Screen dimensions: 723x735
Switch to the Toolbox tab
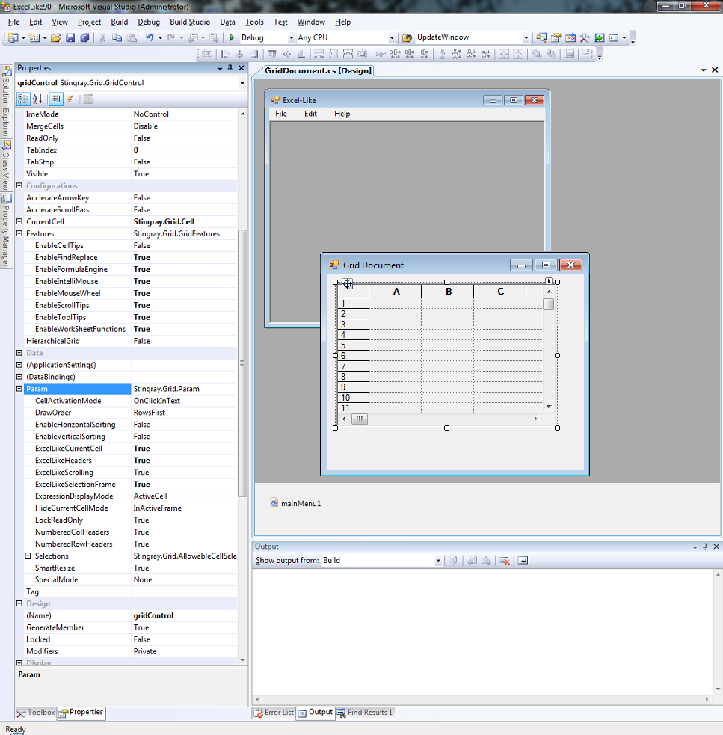36,713
